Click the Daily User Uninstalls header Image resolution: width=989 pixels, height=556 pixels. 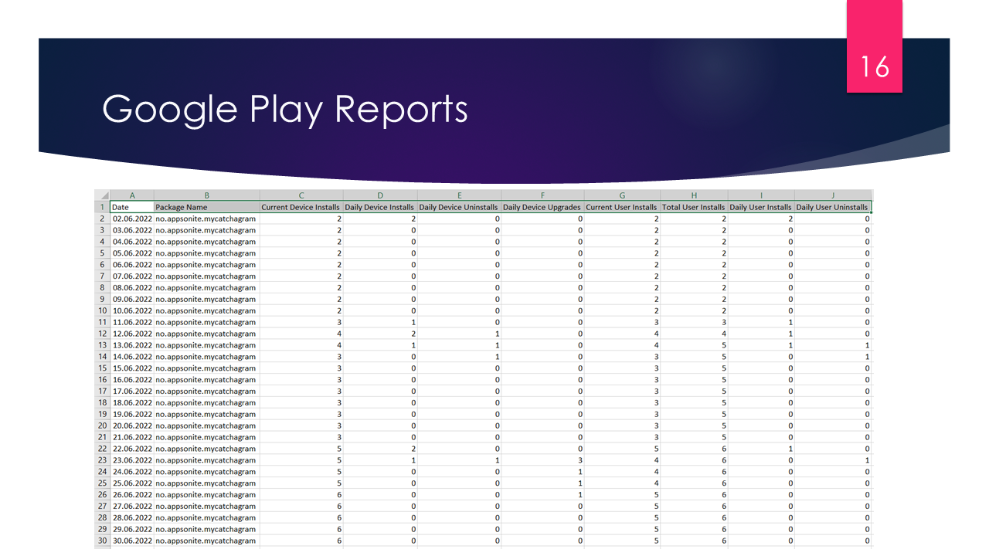pos(832,207)
